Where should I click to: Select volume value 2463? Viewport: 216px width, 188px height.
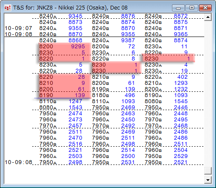click(x=128, y=114)
